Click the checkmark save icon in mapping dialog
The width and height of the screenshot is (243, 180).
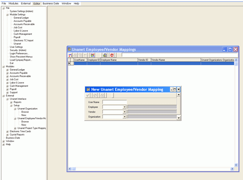88,95
